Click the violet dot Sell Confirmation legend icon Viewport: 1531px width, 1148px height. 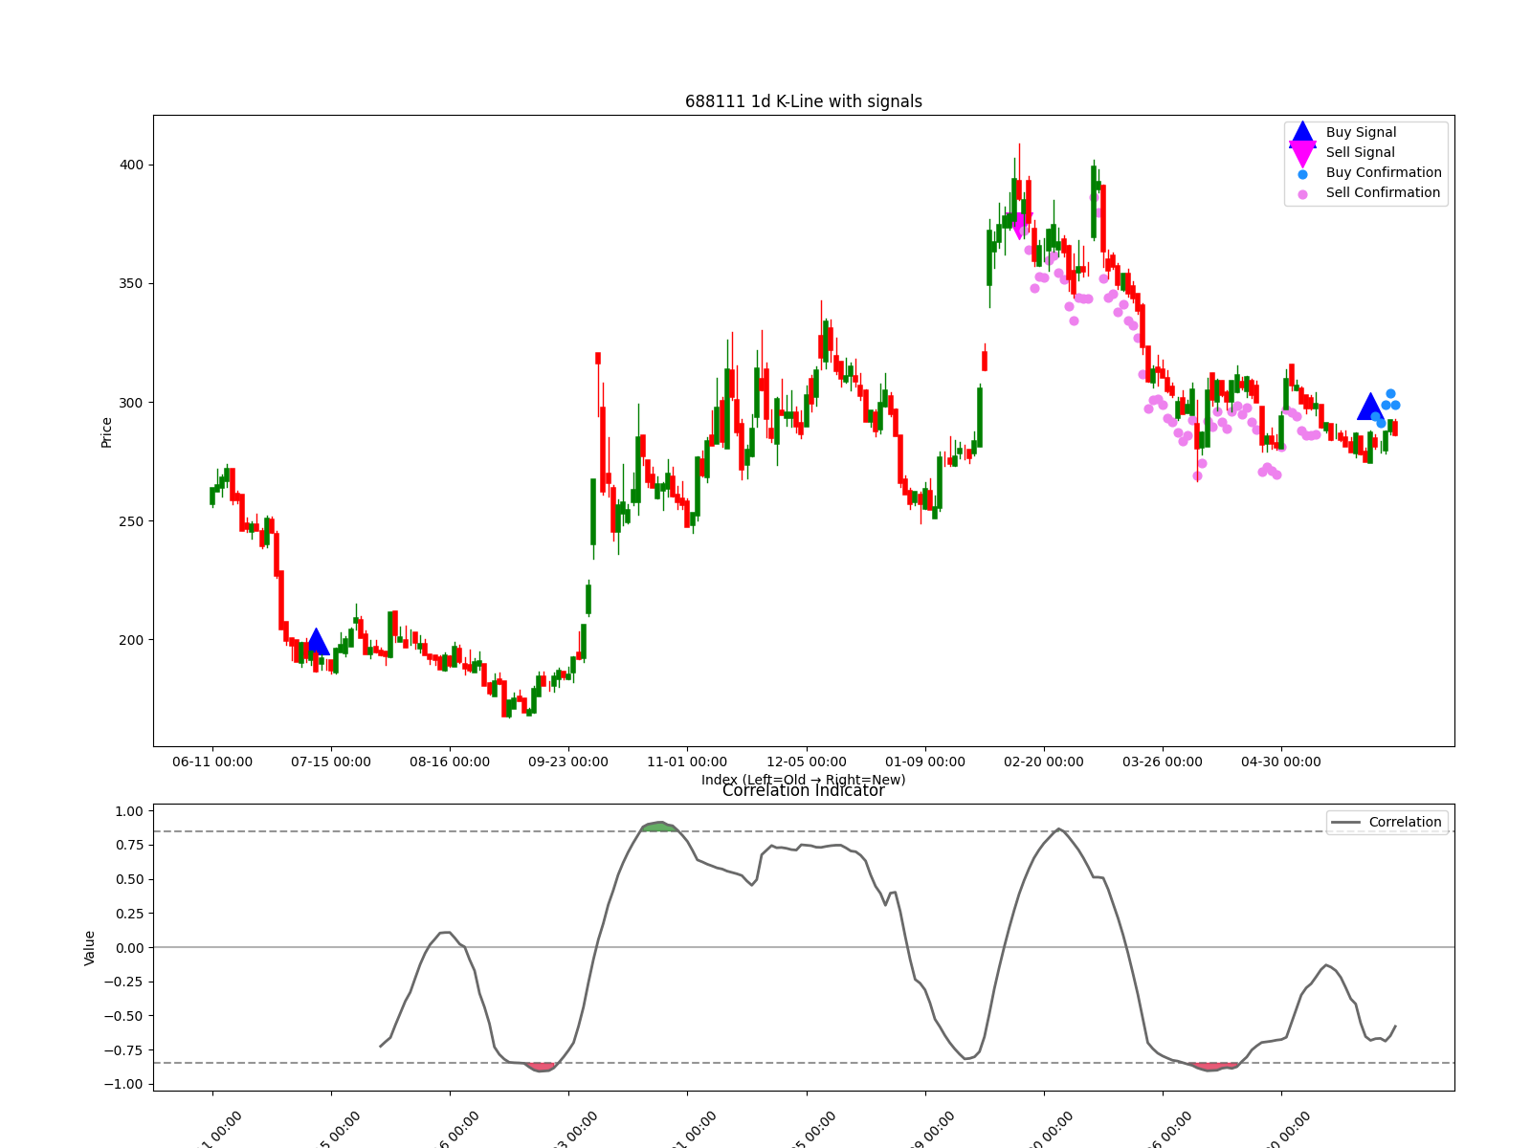(x=1302, y=194)
